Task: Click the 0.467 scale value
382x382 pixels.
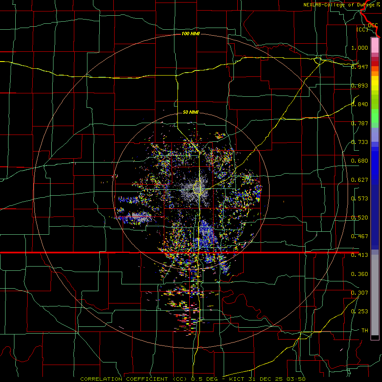Action: point(360,236)
